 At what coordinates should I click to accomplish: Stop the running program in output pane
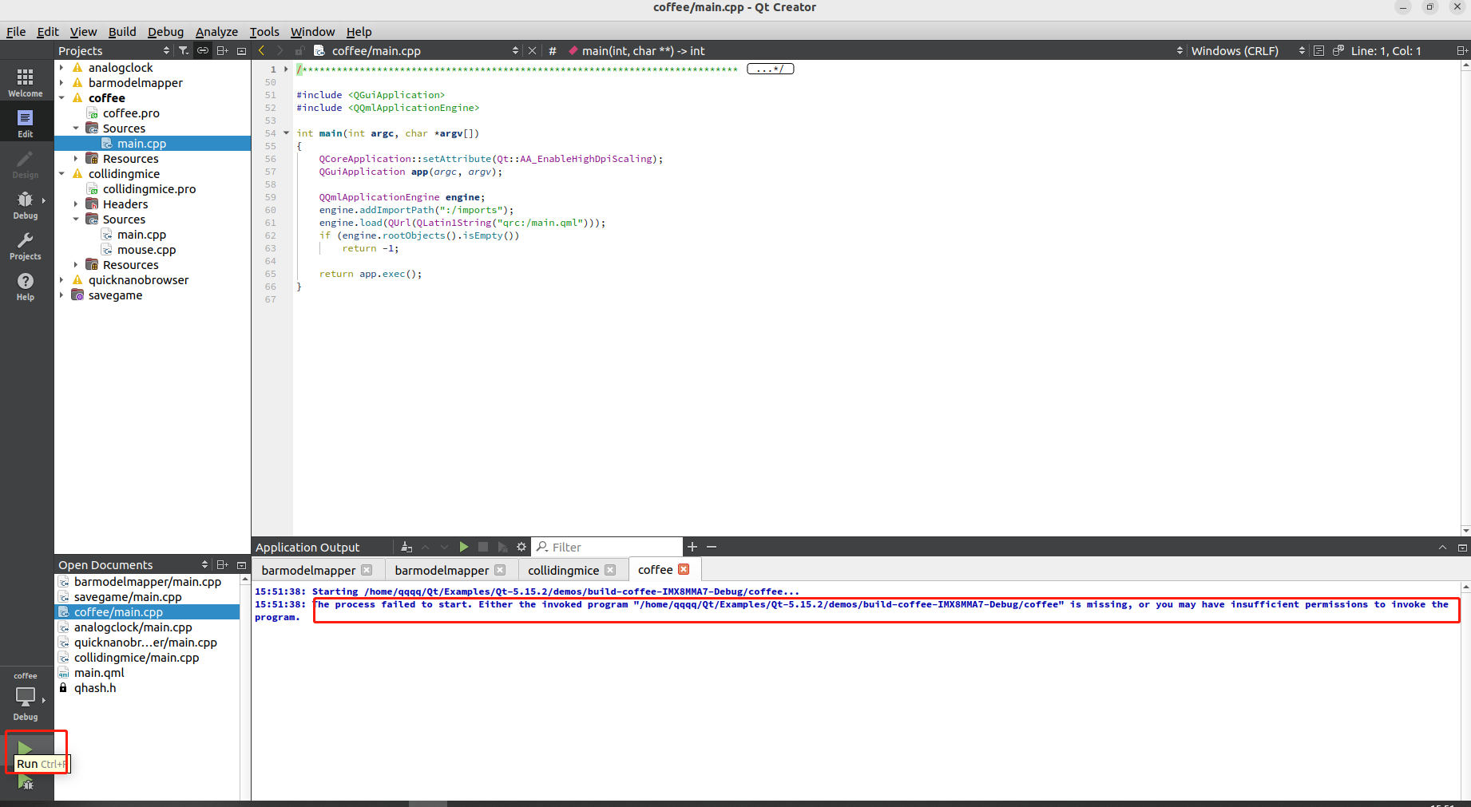coord(482,547)
